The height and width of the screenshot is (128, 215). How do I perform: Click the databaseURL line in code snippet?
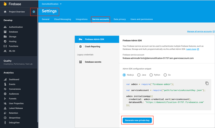(166, 102)
